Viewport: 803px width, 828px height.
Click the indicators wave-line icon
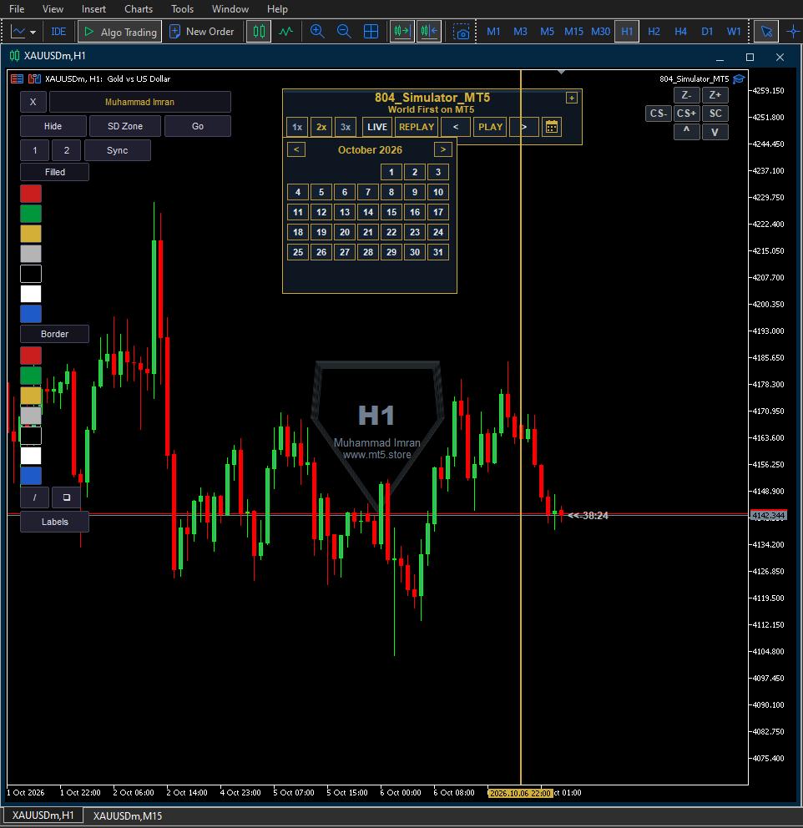(x=285, y=32)
